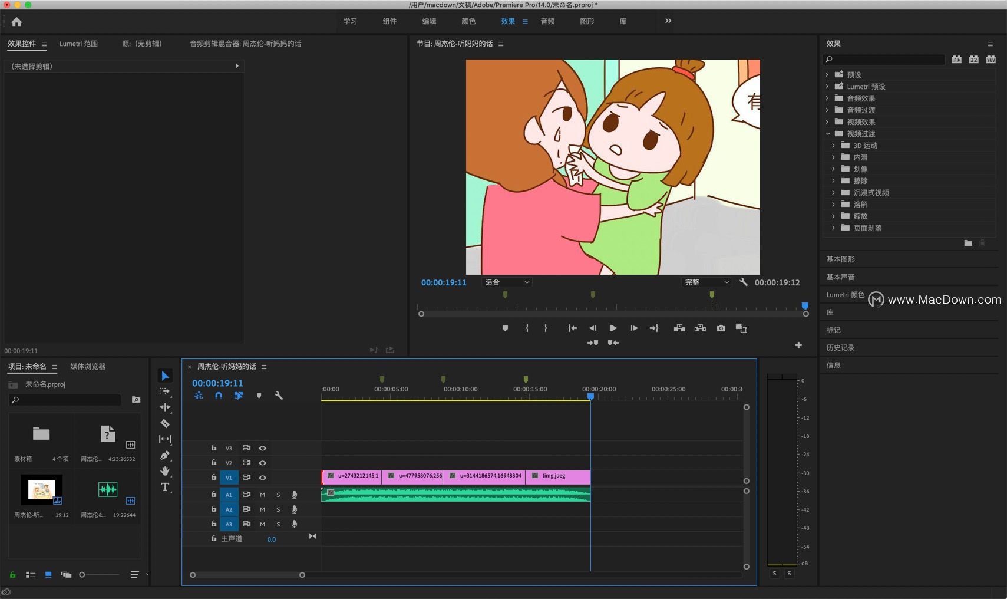Image resolution: width=1007 pixels, height=599 pixels.
Task: Switch to 颜色 workspace
Action: pyautogui.click(x=468, y=21)
